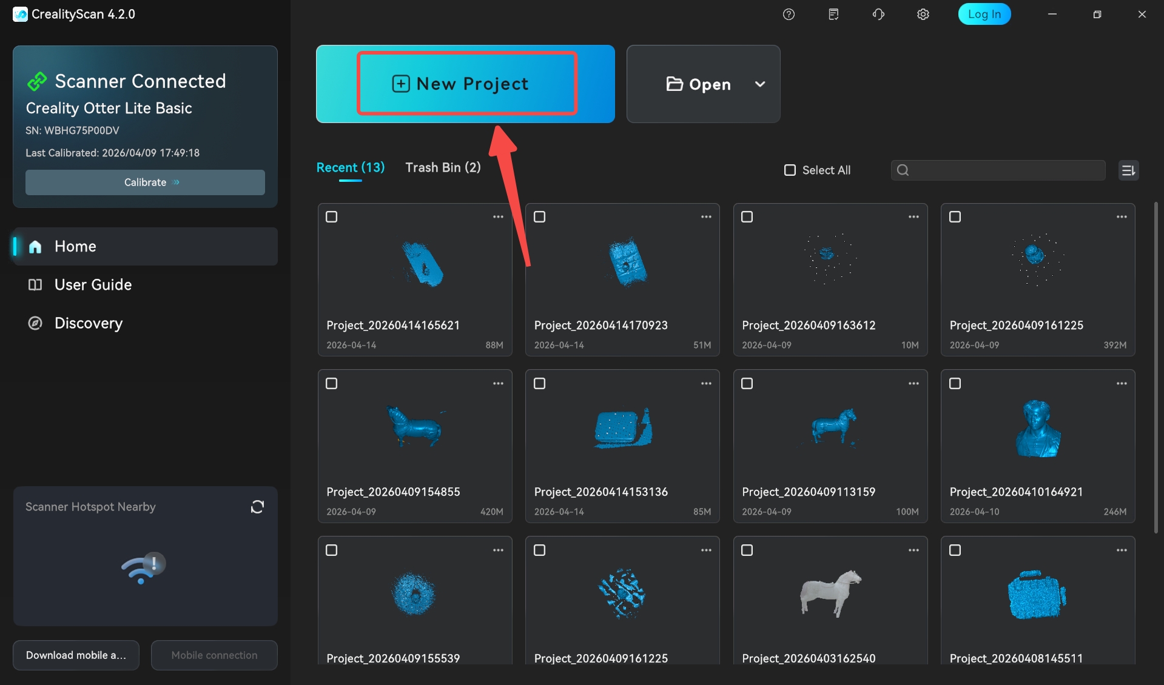Tick checkbox for Project_20260414165621
This screenshot has height=685, width=1164.
pyautogui.click(x=332, y=217)
